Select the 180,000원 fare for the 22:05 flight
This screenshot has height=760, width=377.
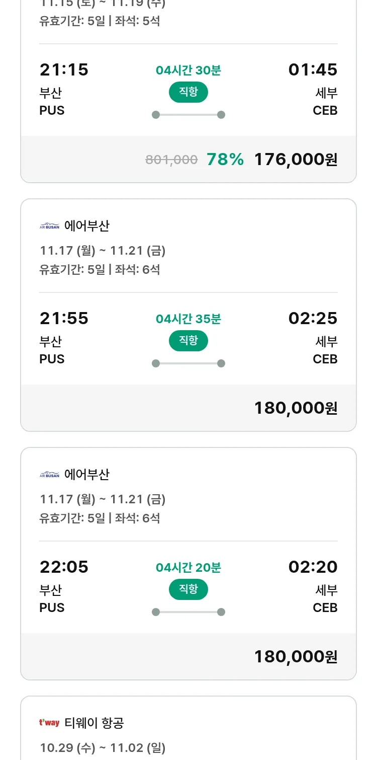[296, 657]
